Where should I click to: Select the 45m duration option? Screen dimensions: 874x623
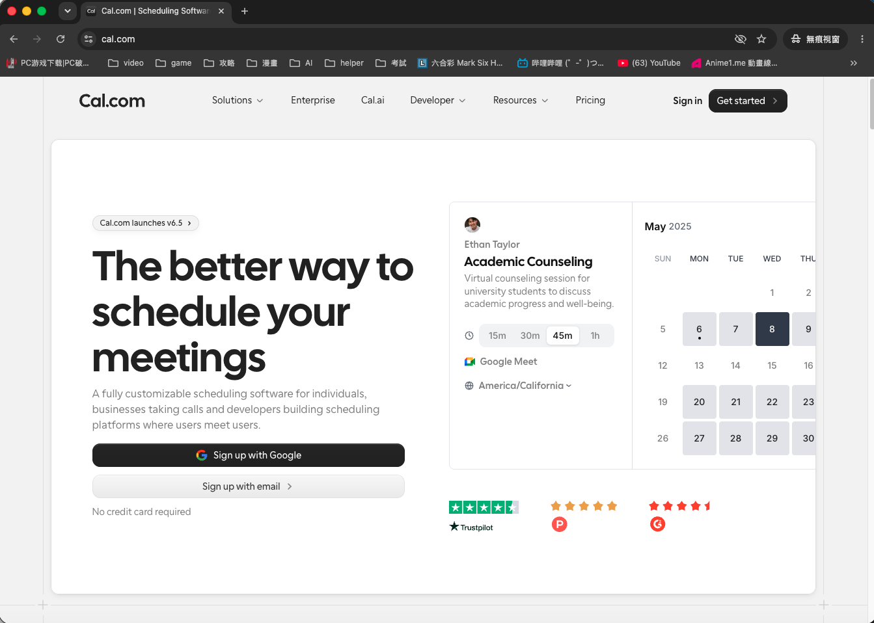[563, 336]
